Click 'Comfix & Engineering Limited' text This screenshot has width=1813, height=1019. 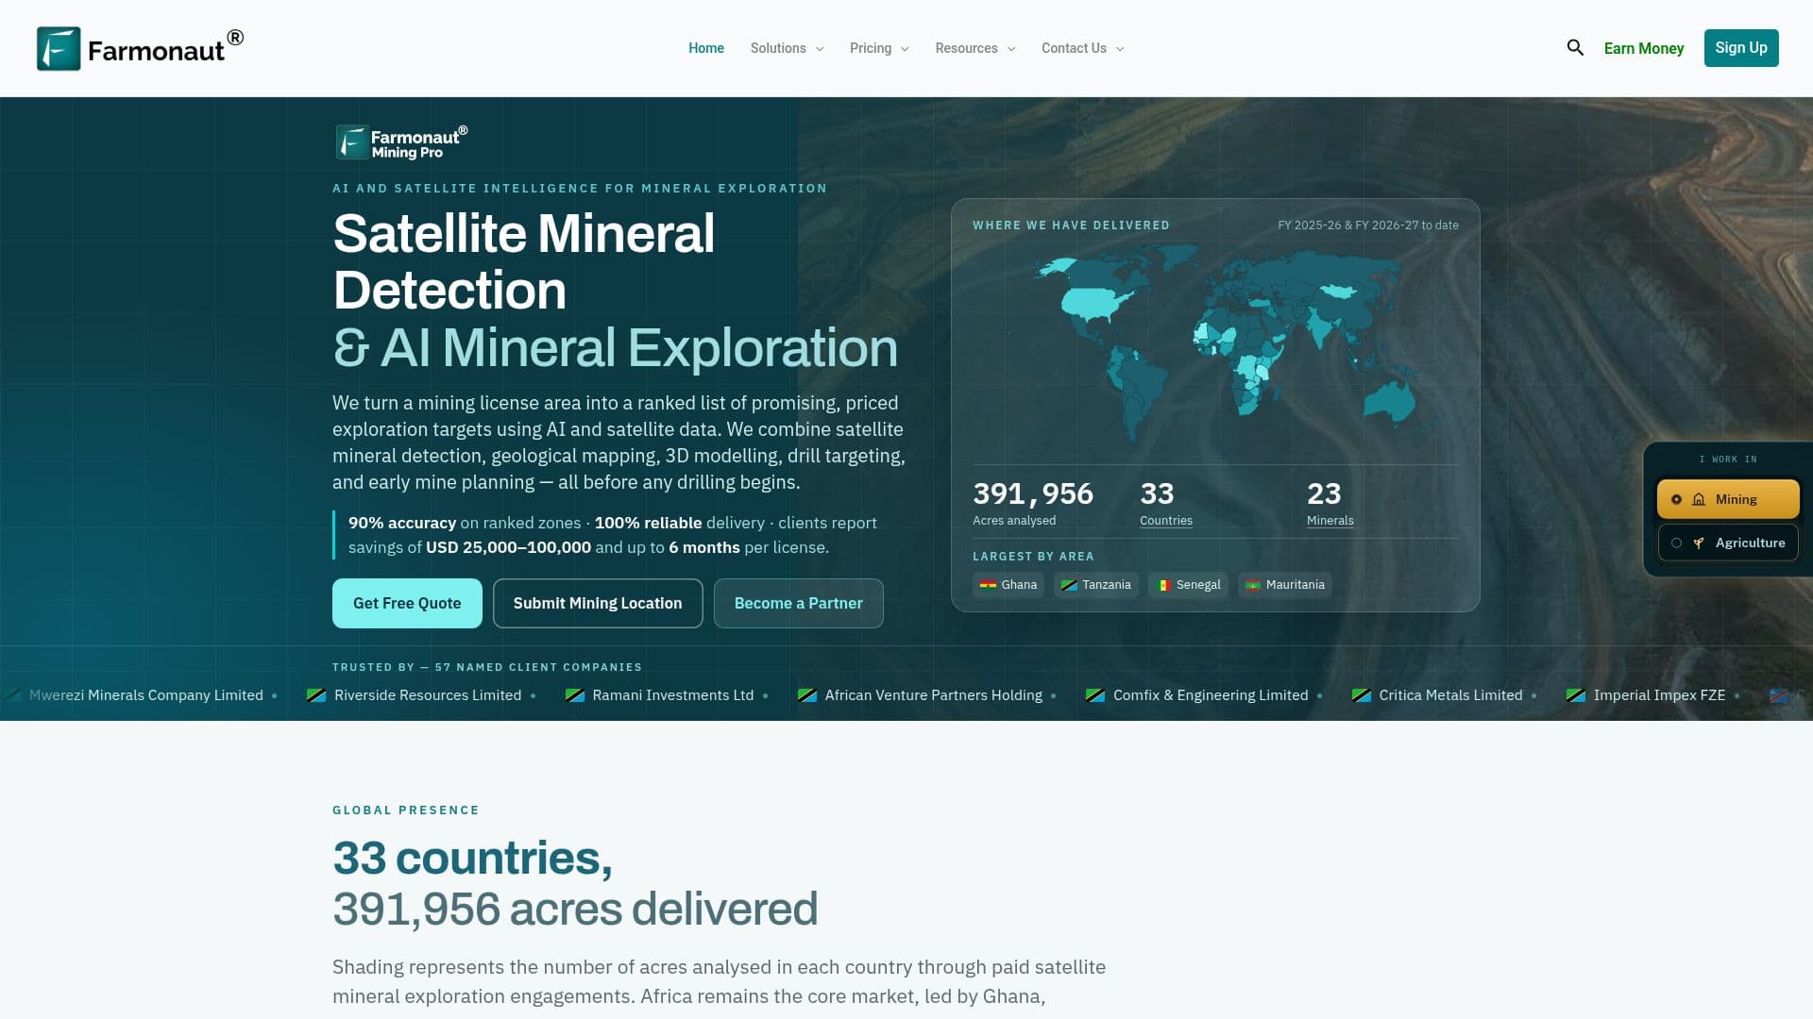(x=1211, y=695)
